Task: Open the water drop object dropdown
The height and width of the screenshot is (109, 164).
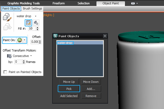Action: tap(36, 16)
